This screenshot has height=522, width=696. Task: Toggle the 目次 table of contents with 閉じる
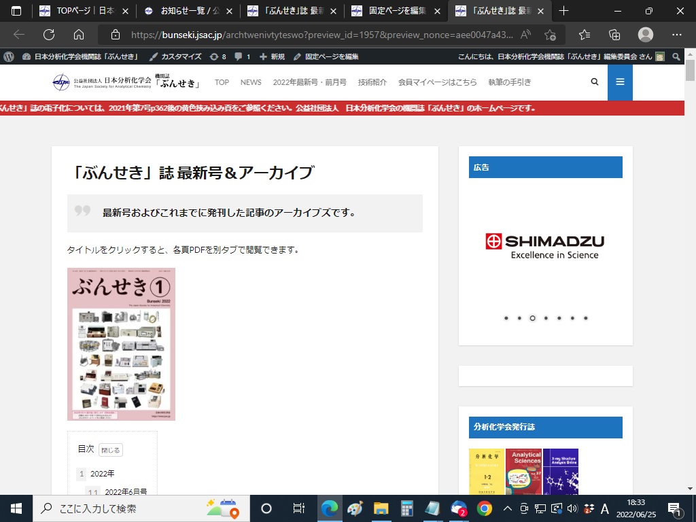(111, 450)
